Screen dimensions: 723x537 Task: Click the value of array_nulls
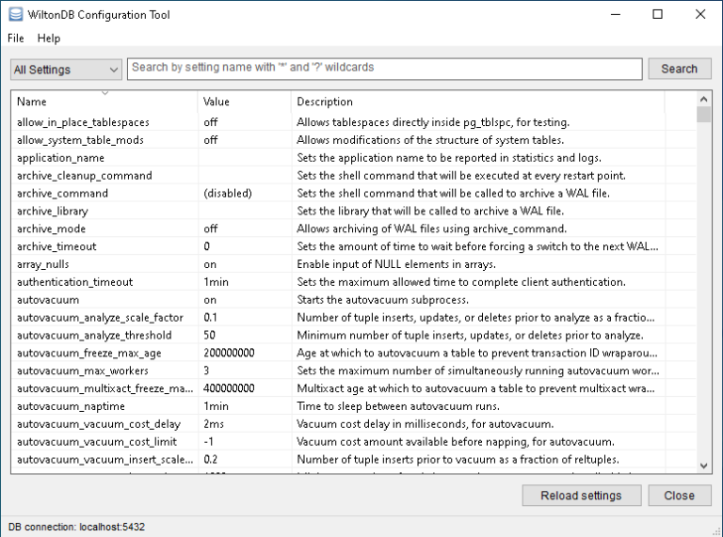tap(210, 264)
